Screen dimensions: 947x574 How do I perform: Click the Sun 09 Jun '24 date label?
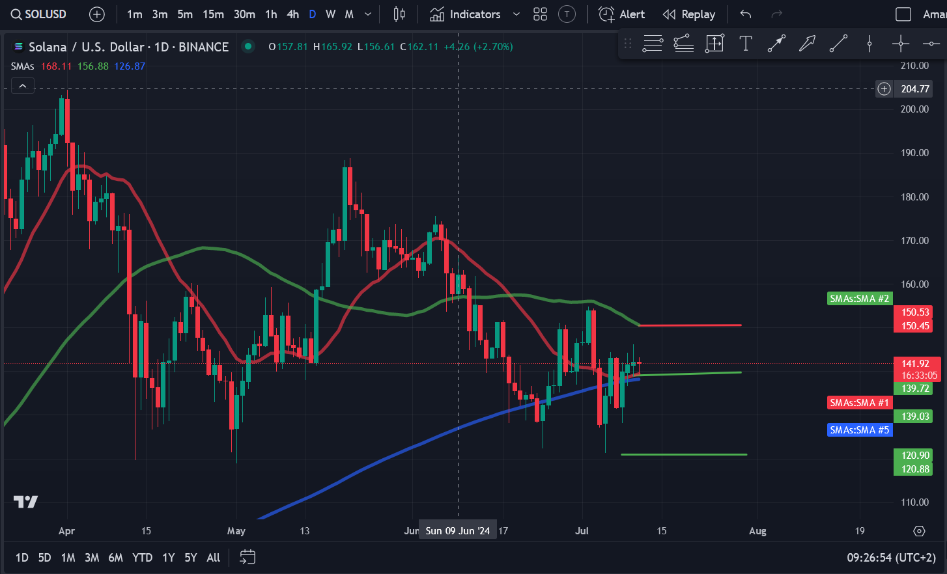pyautogui.click(x=458, y=531)
